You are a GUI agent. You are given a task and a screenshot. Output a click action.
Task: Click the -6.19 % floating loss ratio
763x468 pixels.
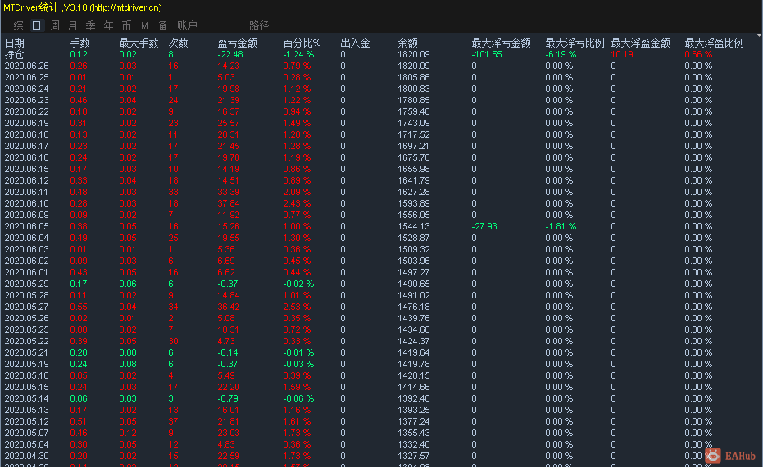561,54
